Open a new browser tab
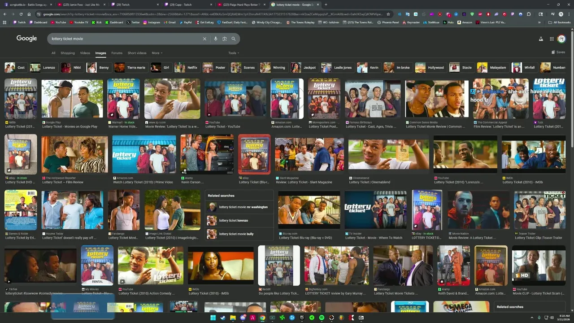Image resolution: width=574 pixels, height=323 pixels. tap(326, 4)
